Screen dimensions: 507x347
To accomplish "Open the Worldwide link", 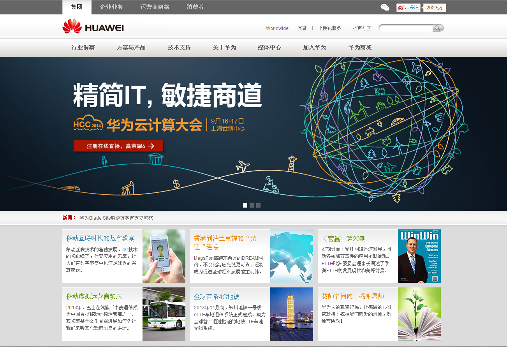I will tap(277, 28).
